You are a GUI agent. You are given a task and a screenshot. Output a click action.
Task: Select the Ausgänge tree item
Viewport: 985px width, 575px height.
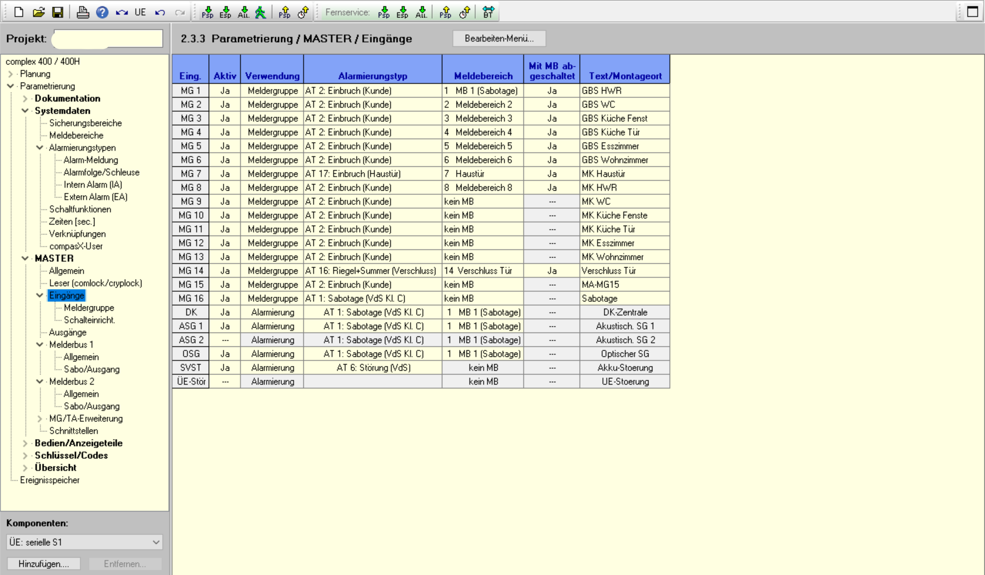[x=67, y=332]
